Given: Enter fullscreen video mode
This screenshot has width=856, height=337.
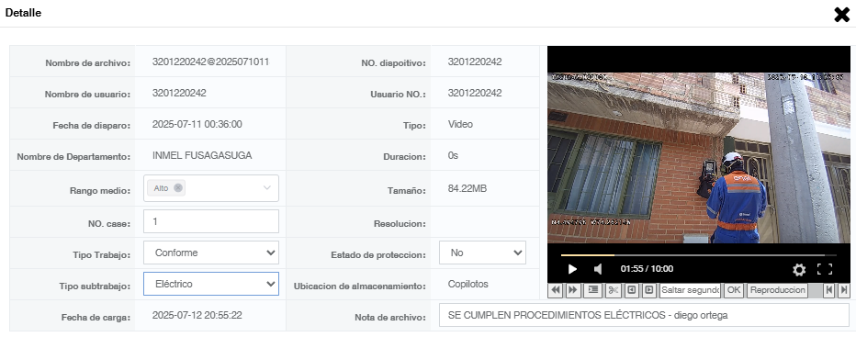Looking at the screenshot, I should [x=825, y=269].
